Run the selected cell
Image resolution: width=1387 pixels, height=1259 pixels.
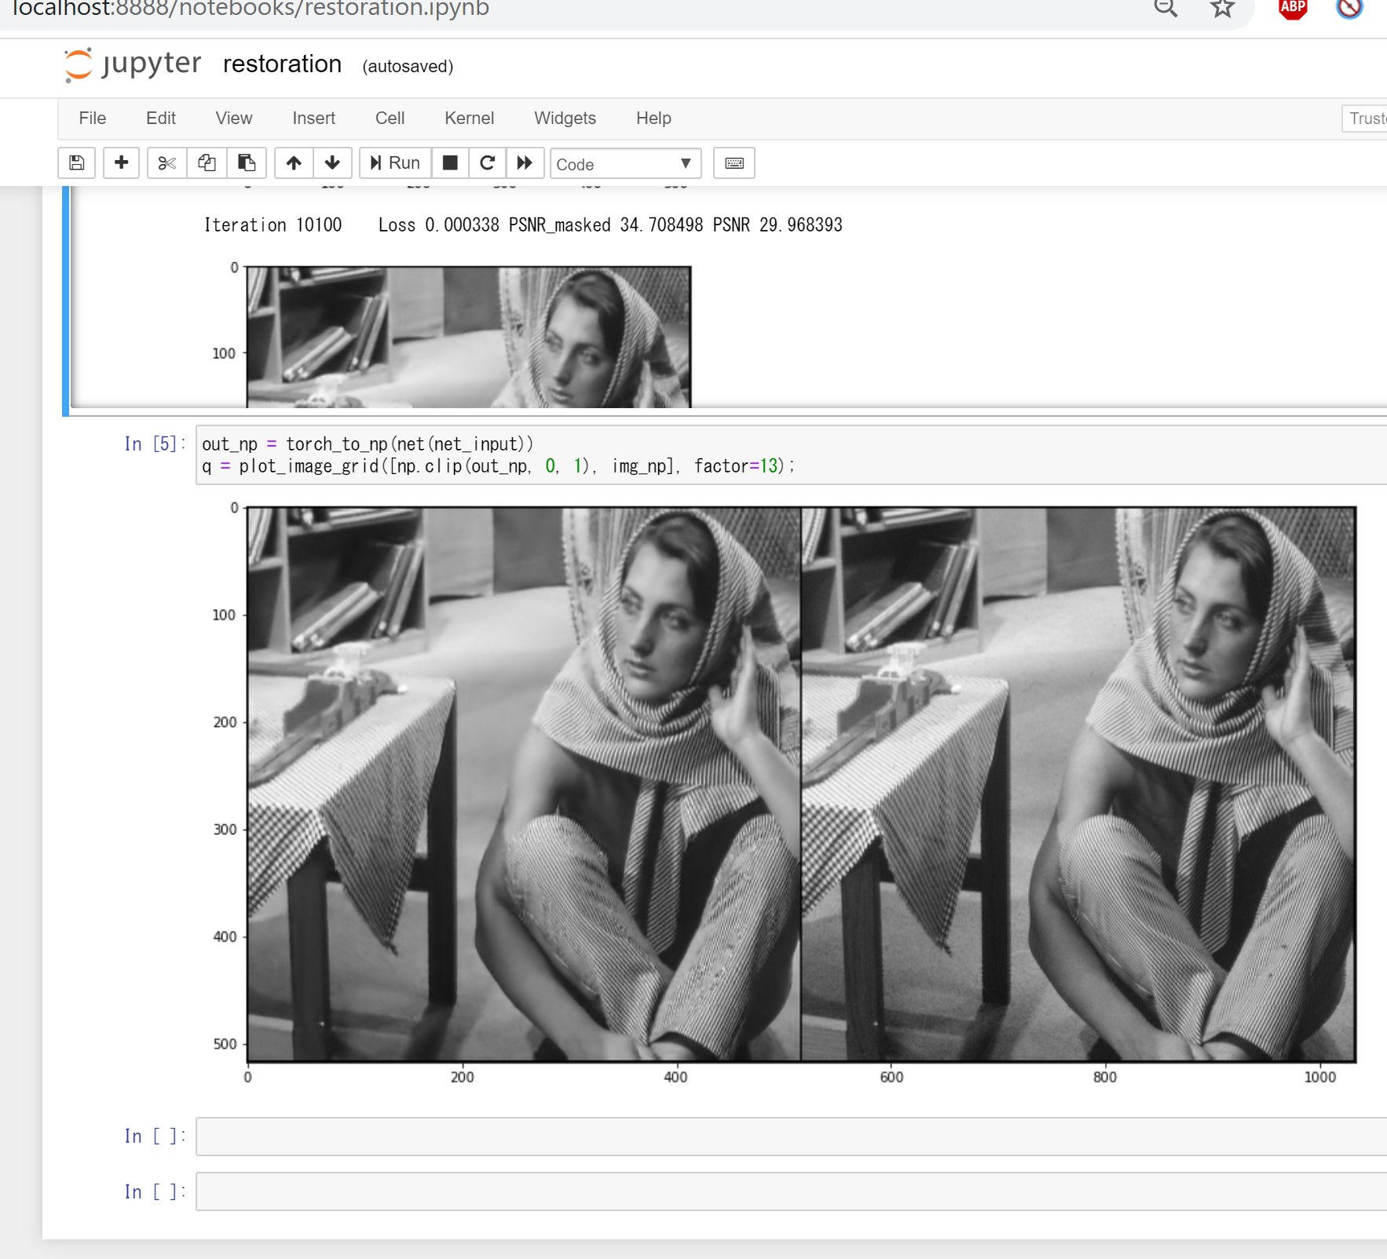(x=395, y=163)
